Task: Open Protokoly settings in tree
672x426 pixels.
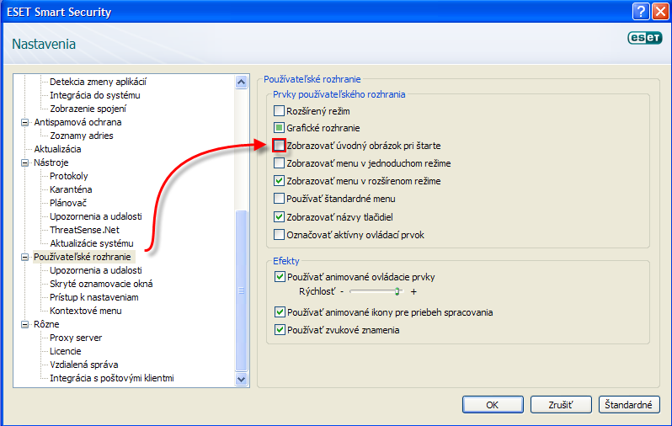Action: 68,176
